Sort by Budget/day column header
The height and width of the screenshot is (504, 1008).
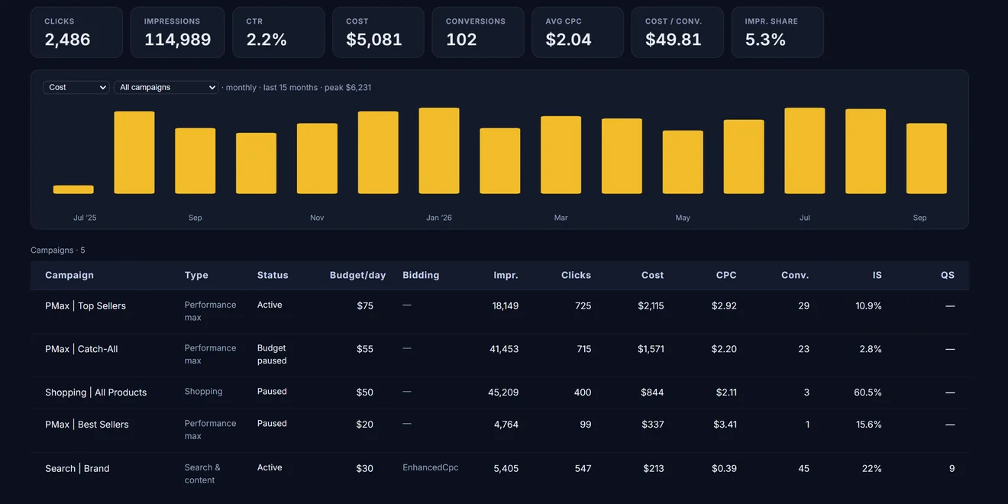tap(357, 275)
